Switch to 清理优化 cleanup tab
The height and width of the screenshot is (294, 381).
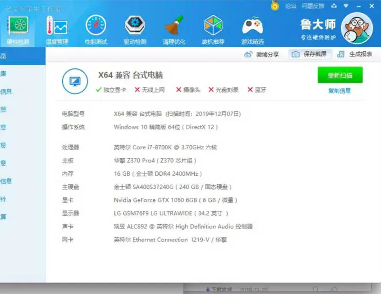tap(174, 30)
